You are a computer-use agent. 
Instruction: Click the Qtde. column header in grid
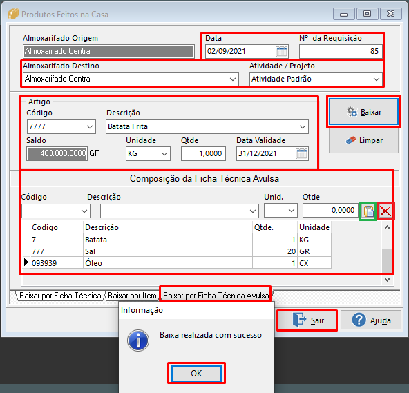click(x=275, y=227)
